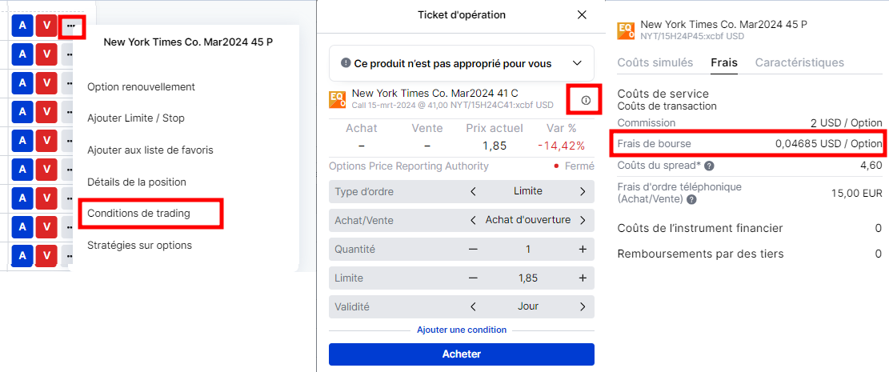This screenshot has height=372, width=889.
Task: Click the info icon beside New York Times Co. Mar2024 41 C
Action: (587, 100)
